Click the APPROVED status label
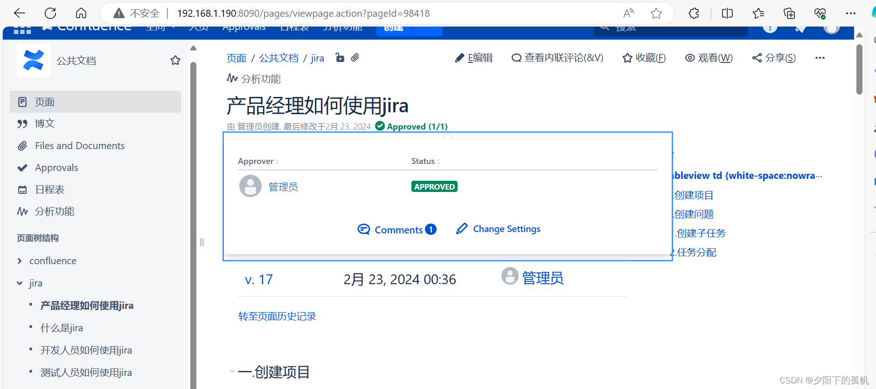Image resolution: width=876 pixels, height=389 pixels. click(x=434, y=186)
